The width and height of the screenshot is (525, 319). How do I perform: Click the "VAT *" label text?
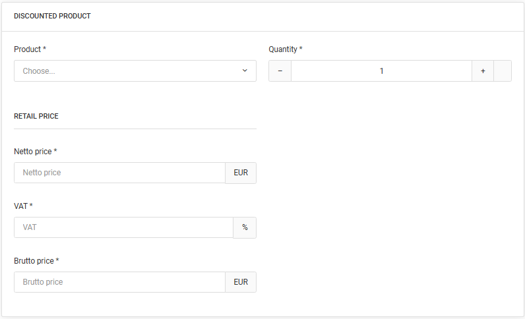click(x=23, y=206)
